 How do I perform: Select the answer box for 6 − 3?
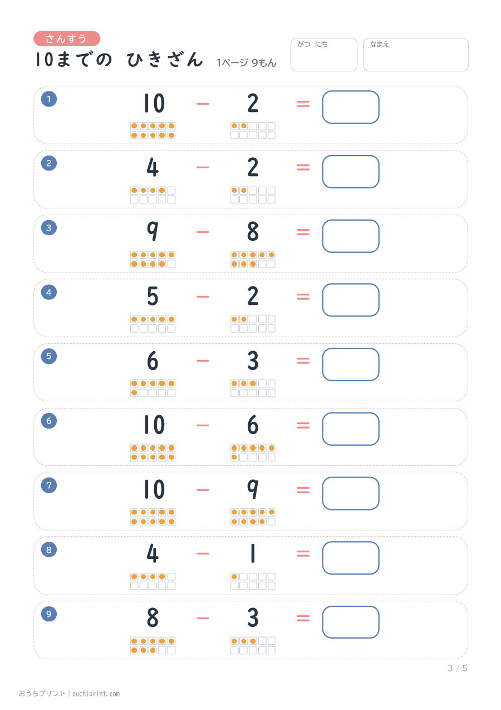(351, 364)
